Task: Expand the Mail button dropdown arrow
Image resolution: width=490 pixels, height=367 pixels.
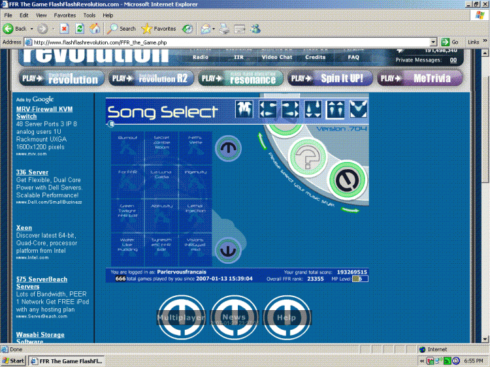Action: pyautogui.click(x=214, y=29)
